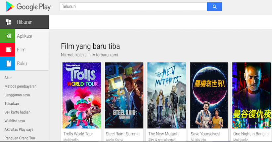272x142 pixels.
Task: Open Akun in the sidebar
Action: 9,78
